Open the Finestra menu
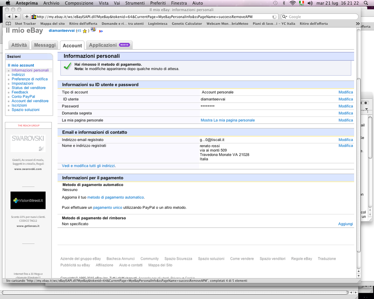The width and height of the screenshot is (374, 299). 179,3
